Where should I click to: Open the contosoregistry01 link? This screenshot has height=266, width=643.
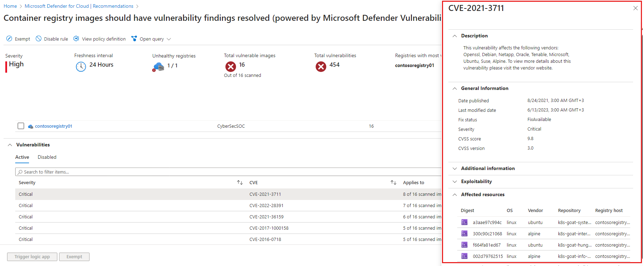point(53,126)
